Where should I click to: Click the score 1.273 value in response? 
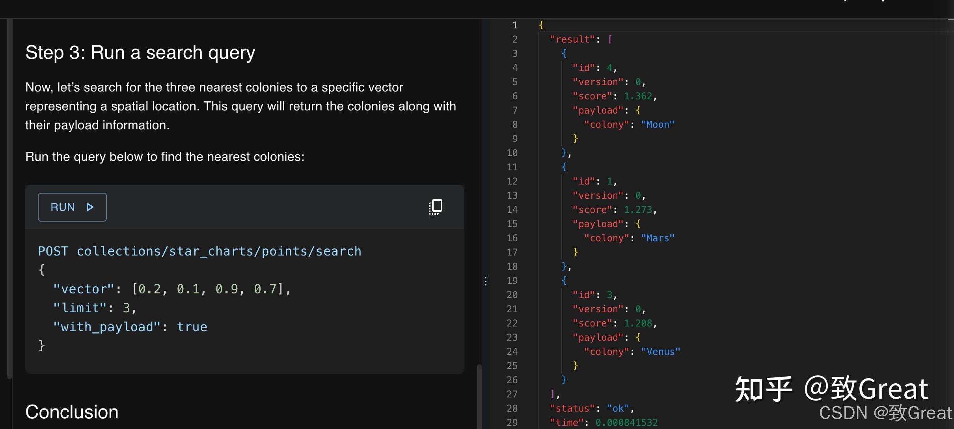pyautogui.click(x=638, y=210)
